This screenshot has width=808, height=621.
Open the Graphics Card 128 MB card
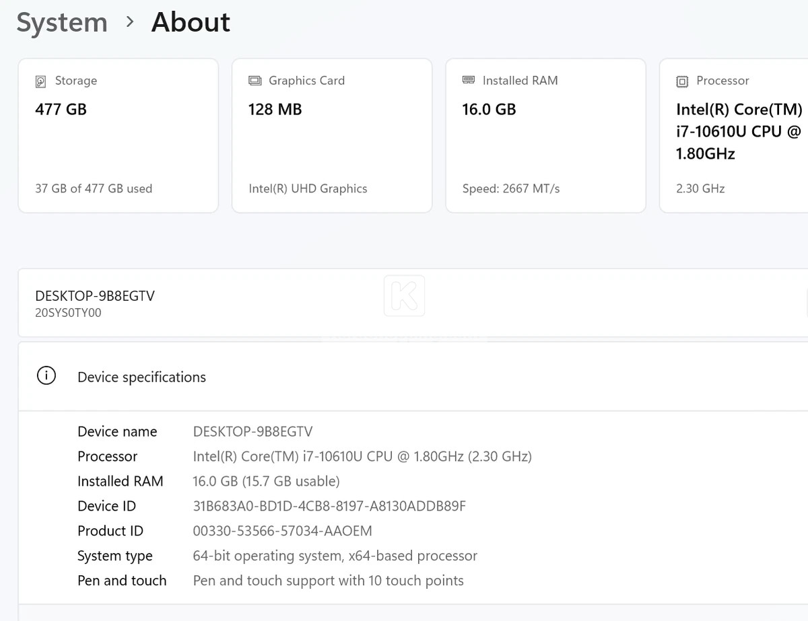[332, 136]
